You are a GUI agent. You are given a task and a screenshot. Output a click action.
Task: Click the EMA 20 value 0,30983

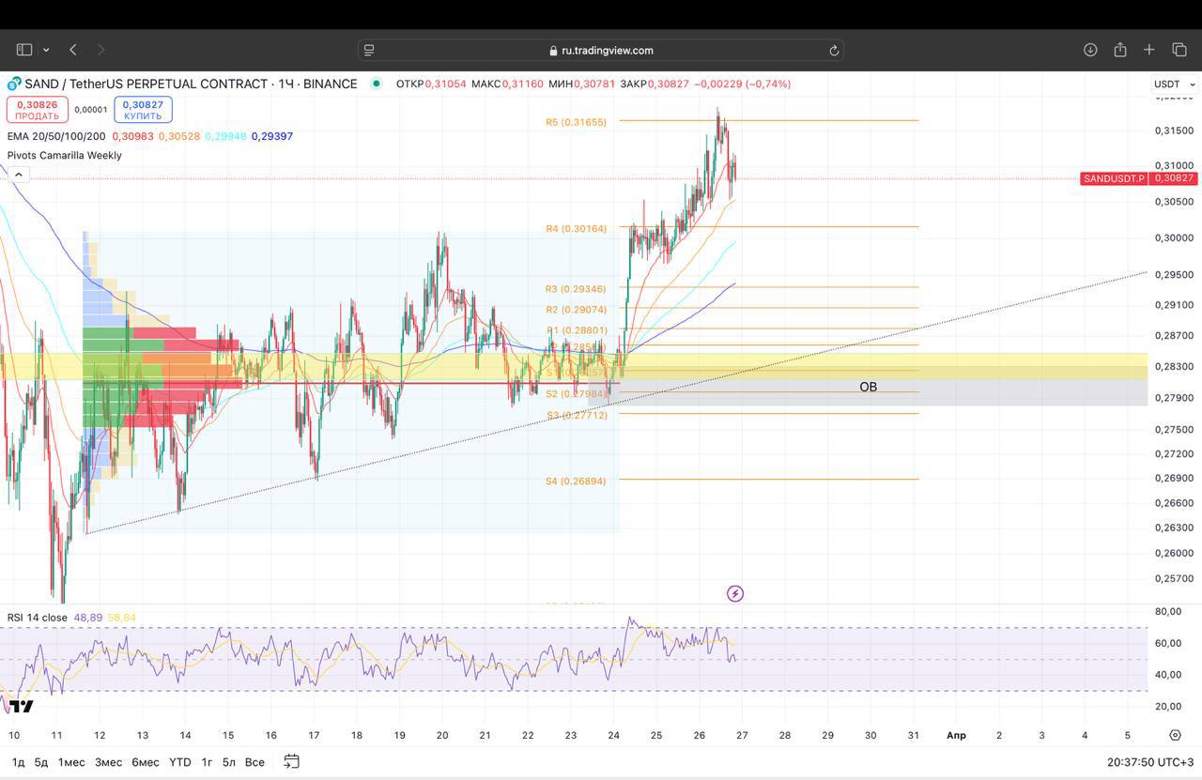(132, 136)
